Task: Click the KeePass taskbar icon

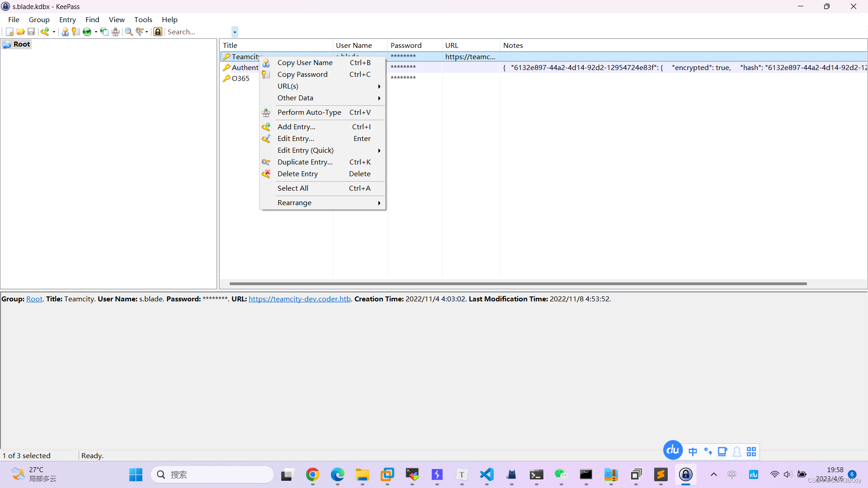Action: click(685, 474)
